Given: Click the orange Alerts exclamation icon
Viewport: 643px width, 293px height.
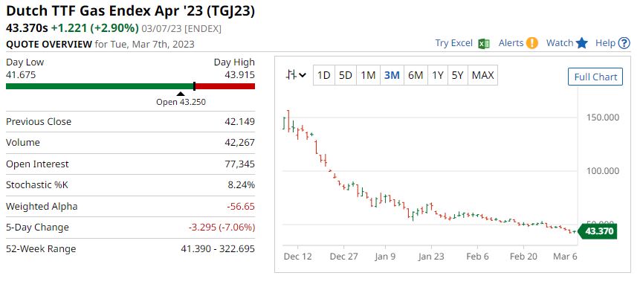Looking at the screenshot, I should pos(532,43).
